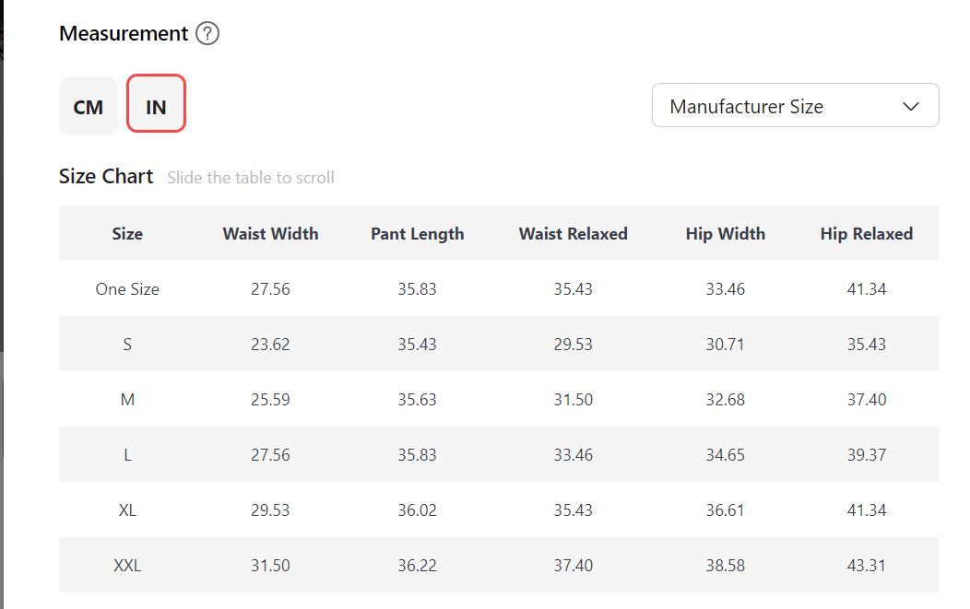Open the Manufacturer Size dropdown
This screenshot has height=609, width=970.
point(794,106)
